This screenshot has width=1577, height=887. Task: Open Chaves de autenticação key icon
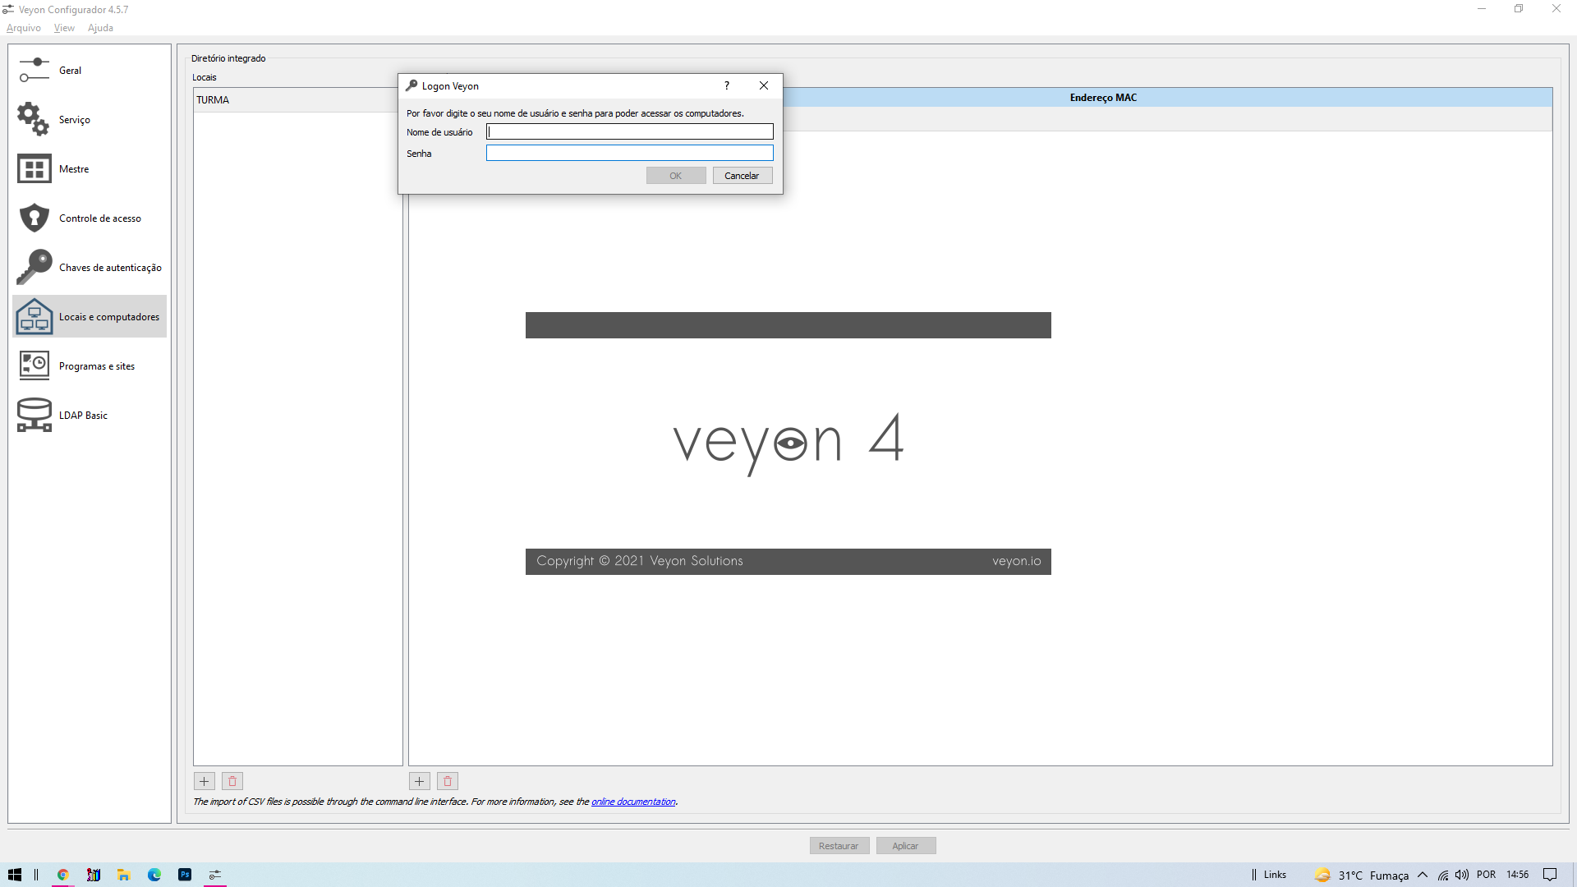click(x=34, y=267)
